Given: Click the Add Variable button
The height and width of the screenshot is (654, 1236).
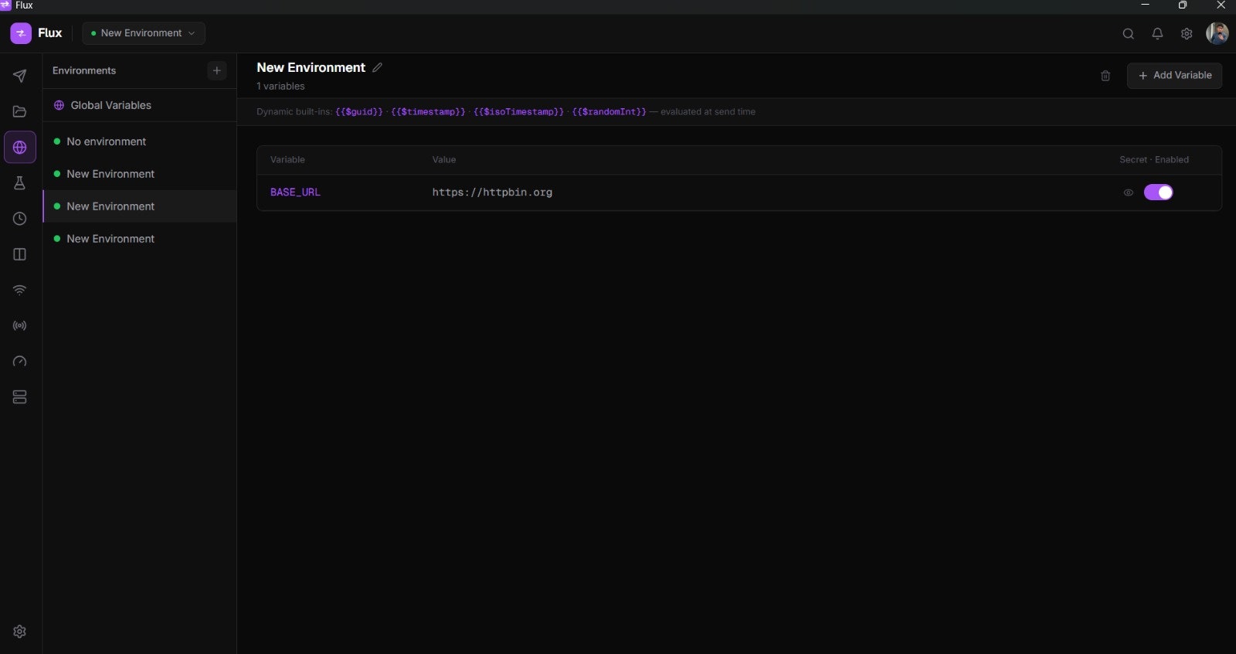Looking at the screenshot, I should click(x=1174, y=76).
